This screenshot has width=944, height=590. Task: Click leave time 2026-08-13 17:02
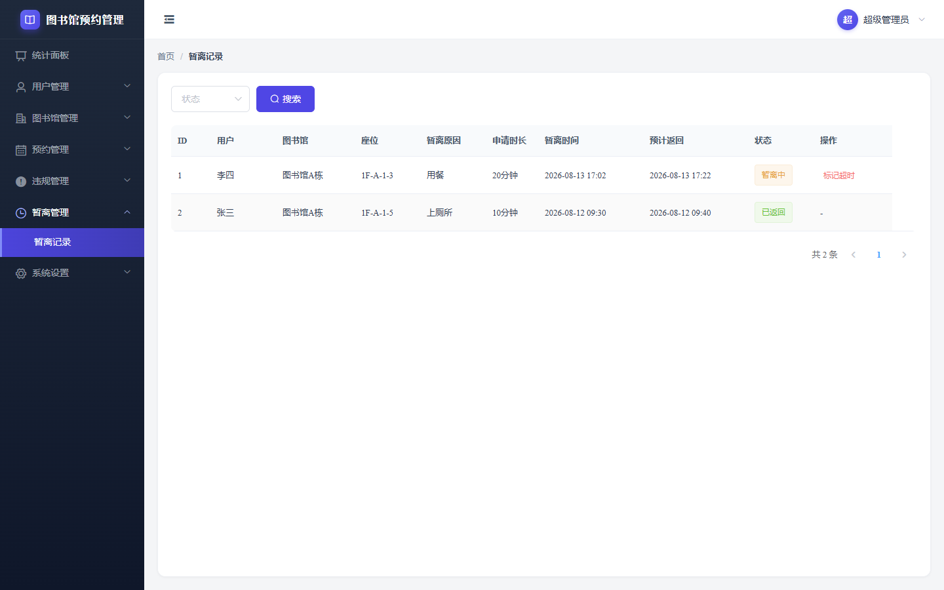coord(575,175)
